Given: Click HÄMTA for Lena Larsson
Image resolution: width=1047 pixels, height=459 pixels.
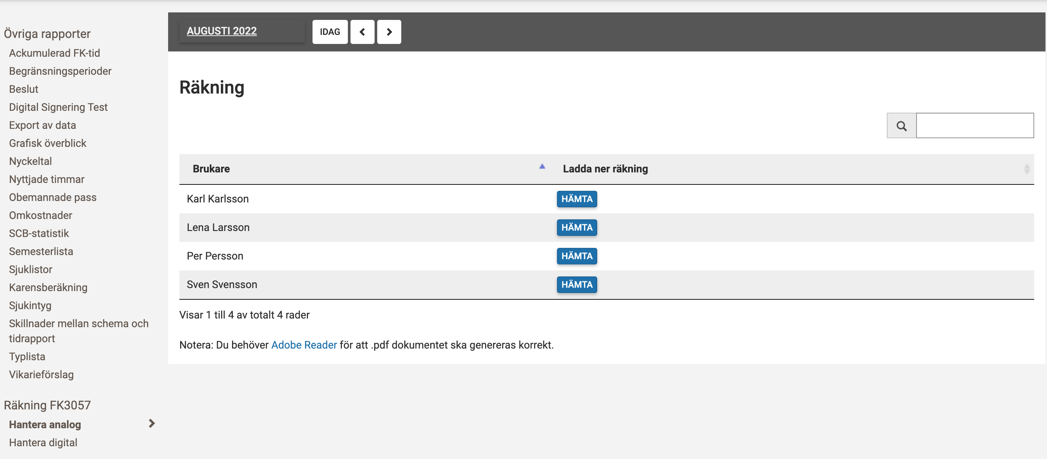Looking at the screenshot, I should [576, 227].
